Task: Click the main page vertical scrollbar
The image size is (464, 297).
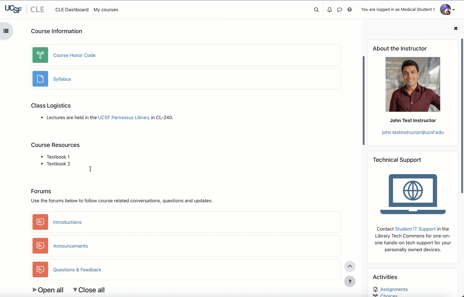Action: point(364,100)
